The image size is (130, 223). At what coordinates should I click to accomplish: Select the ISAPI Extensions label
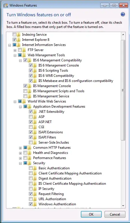(x=51, y=132)
